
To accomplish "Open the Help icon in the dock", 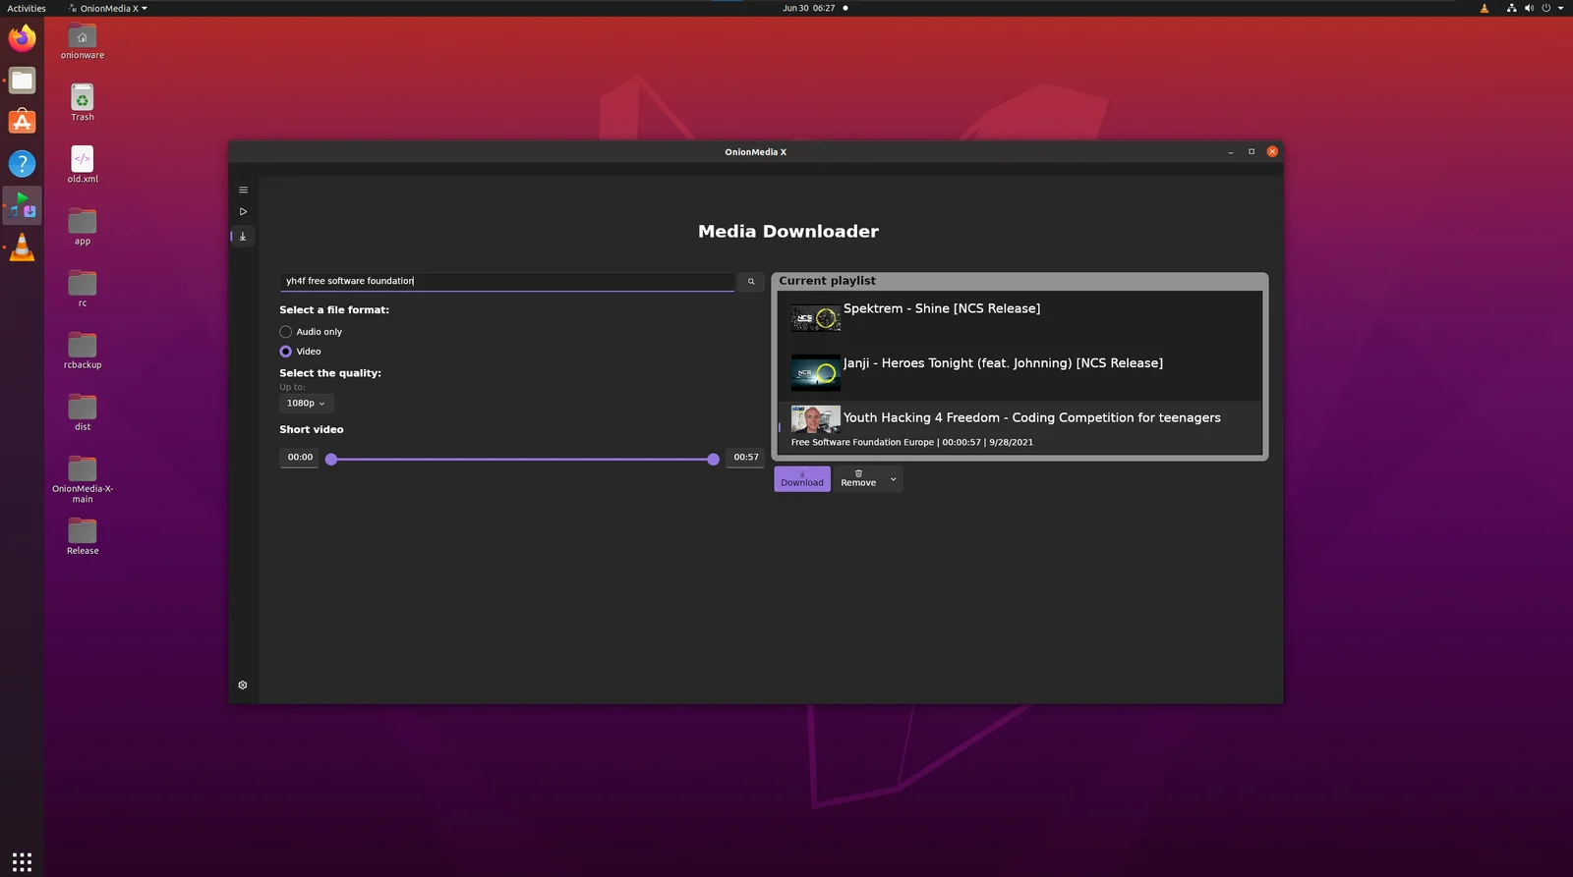I will (x=22, y=164).
